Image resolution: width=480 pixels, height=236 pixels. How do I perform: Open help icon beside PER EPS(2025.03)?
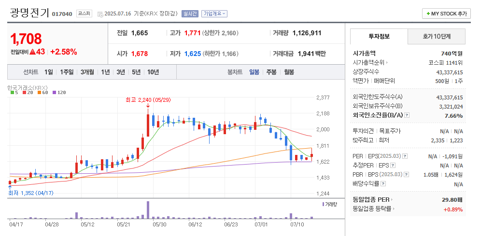[405, 156]
